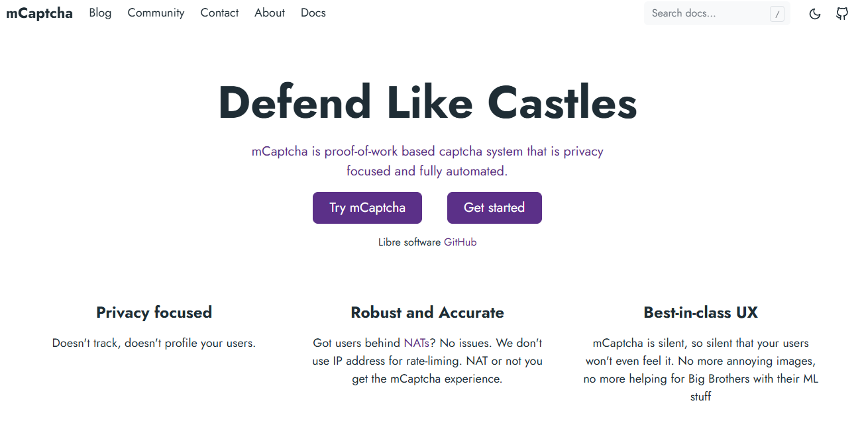Click the Defend Like Castles headline
864x425 pixels.
(427, 103)
